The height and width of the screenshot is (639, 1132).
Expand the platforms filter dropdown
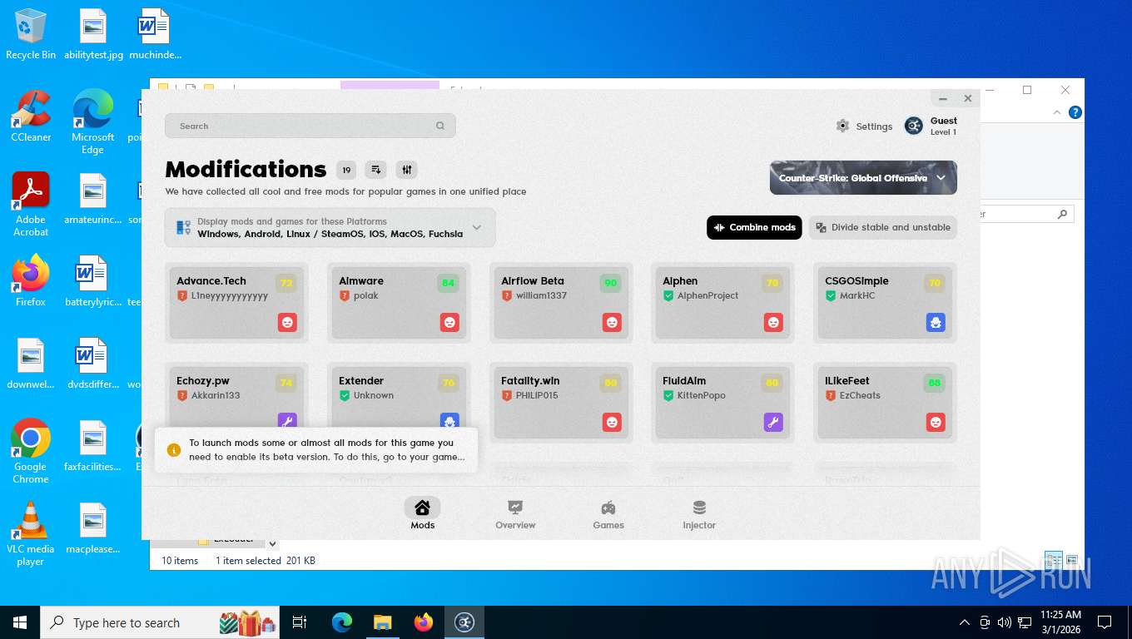click(x=330, y=228)
